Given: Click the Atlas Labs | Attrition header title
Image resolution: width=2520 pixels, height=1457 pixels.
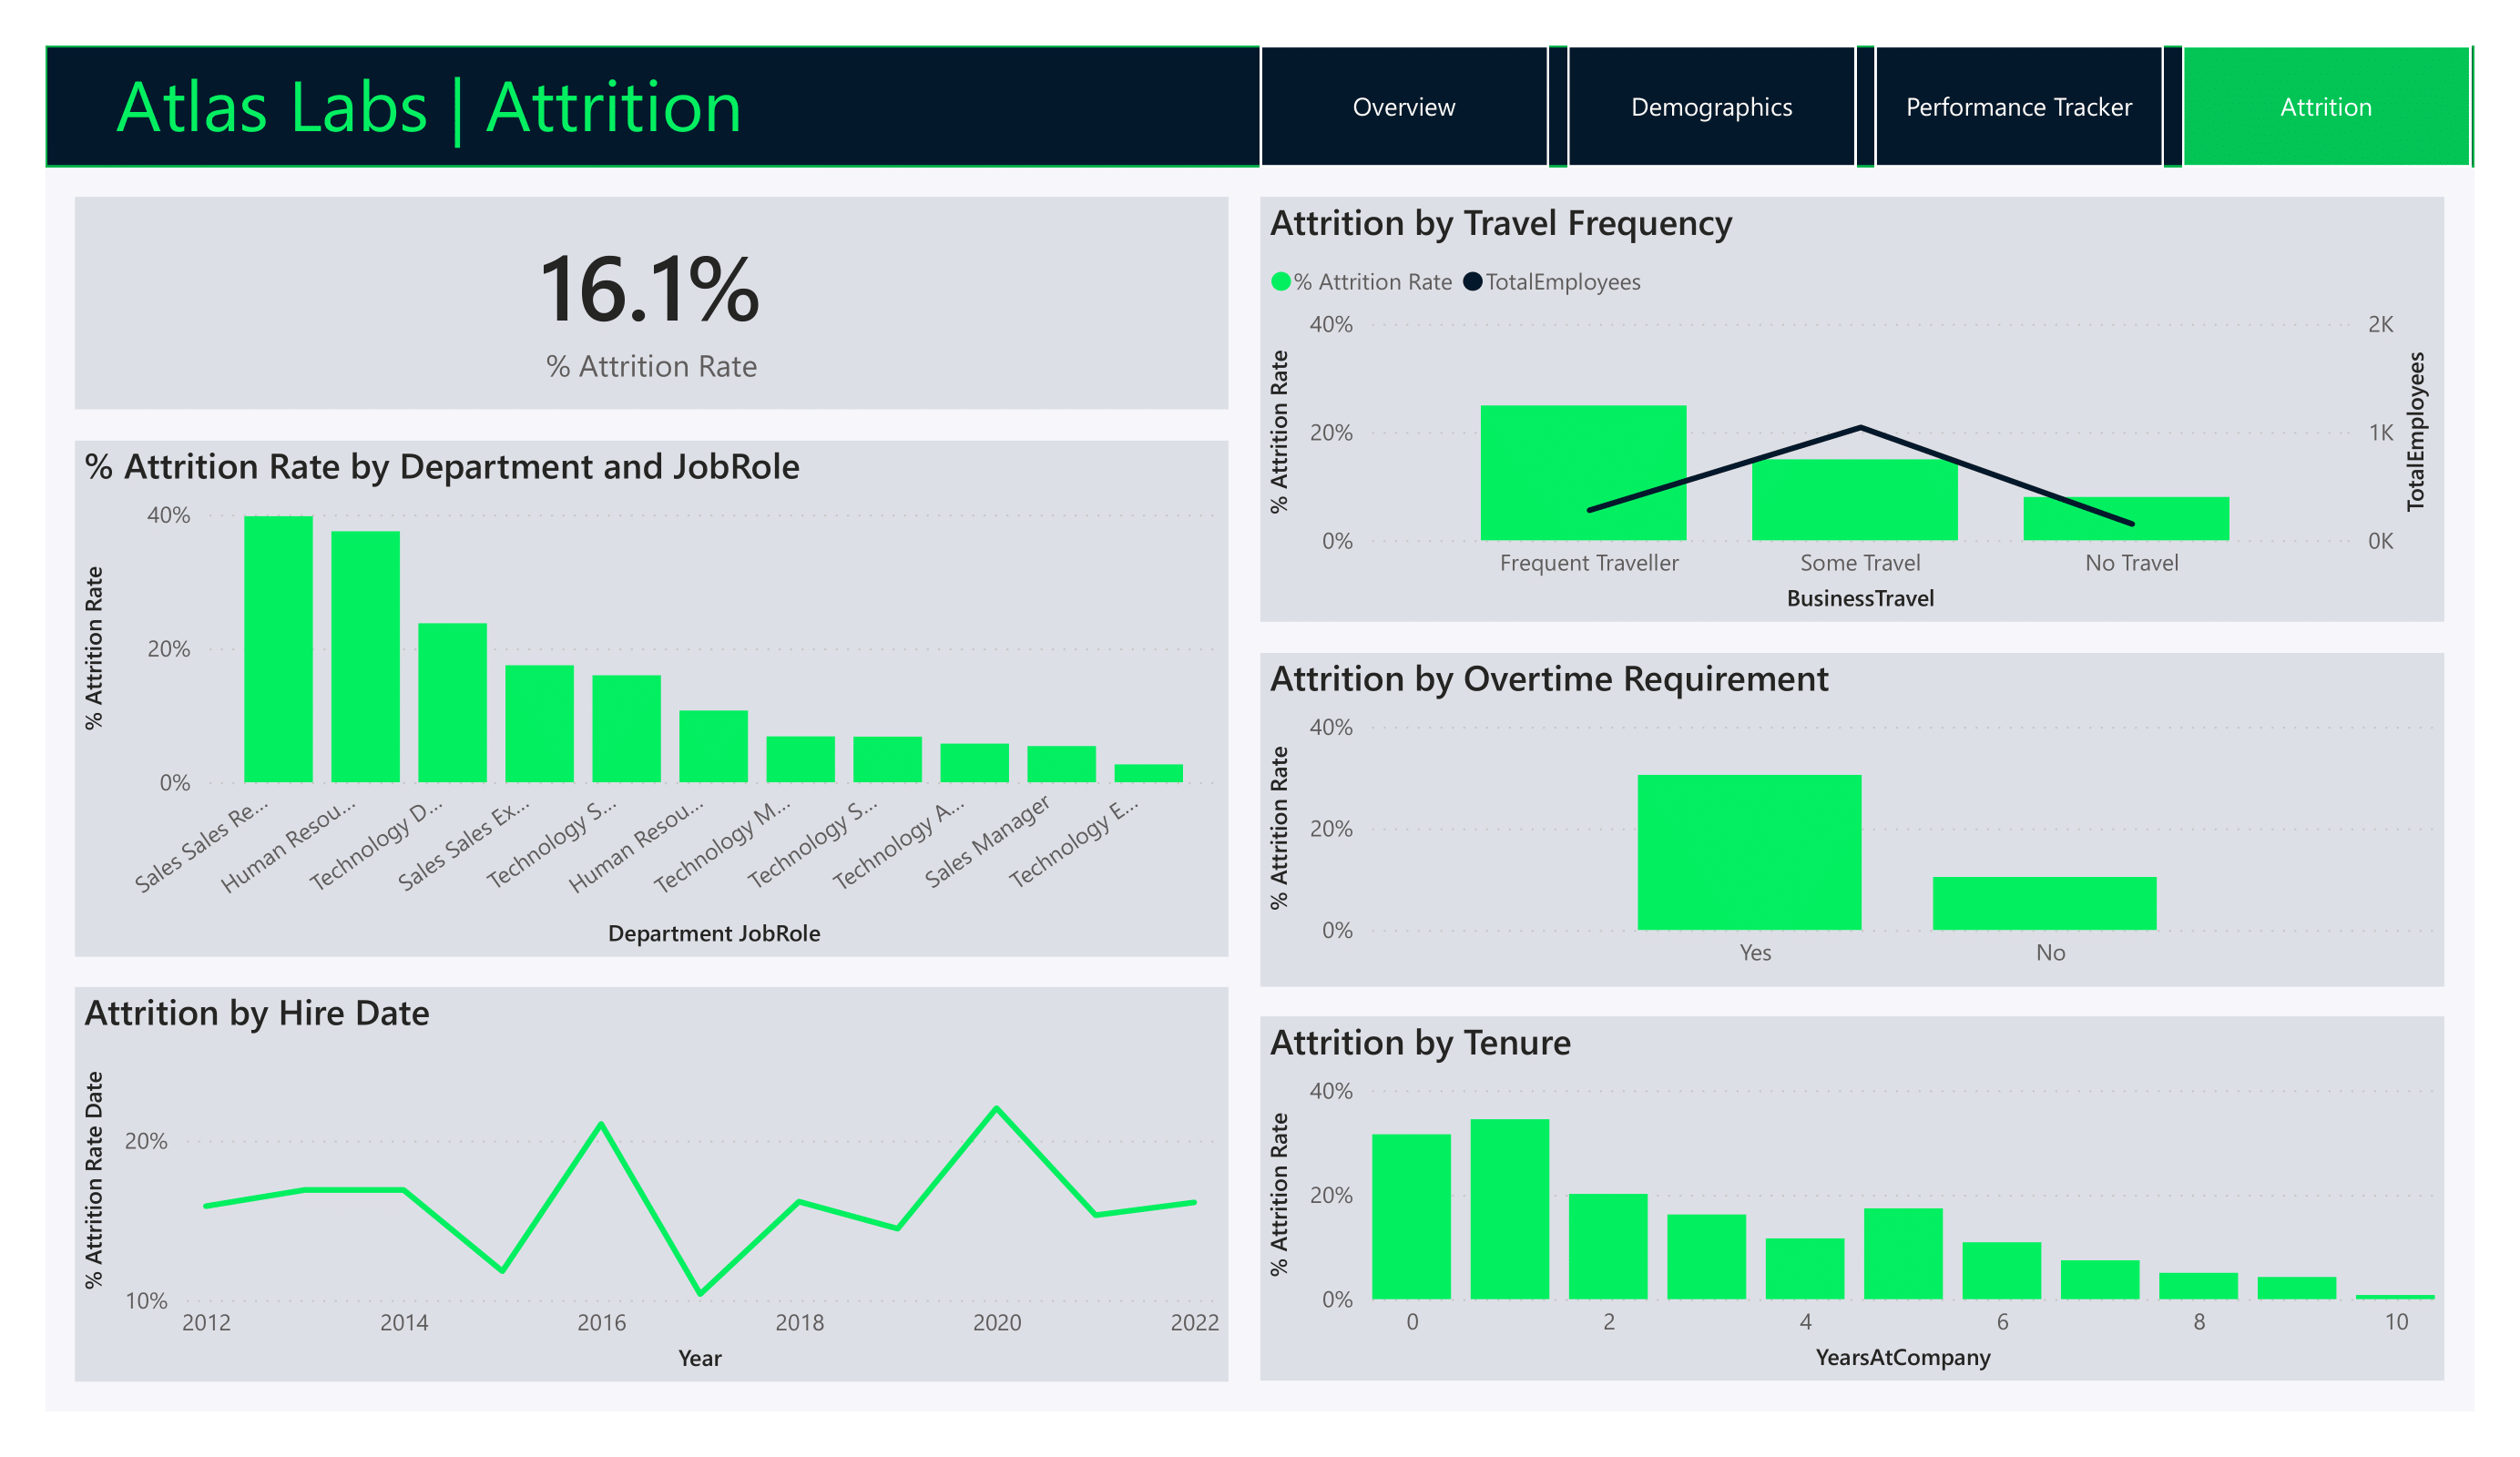Looking at the screenshot, I should tap(429, 107).
